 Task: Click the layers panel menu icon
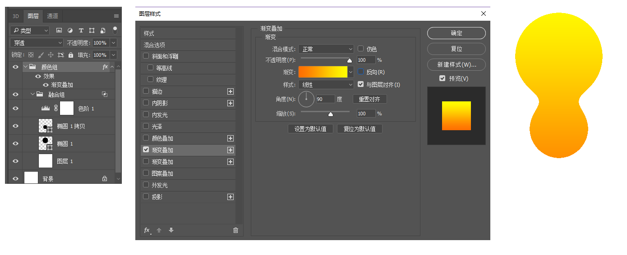coord(116,16)
